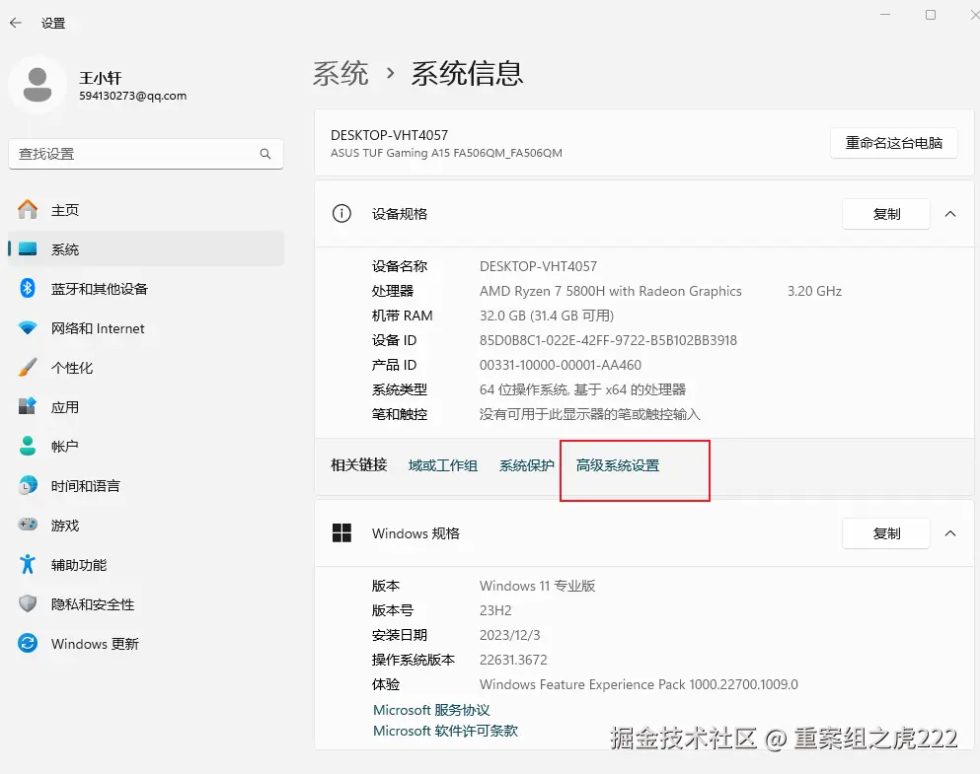
Task: Go to 个性化 settings
Action: point(146,368)
